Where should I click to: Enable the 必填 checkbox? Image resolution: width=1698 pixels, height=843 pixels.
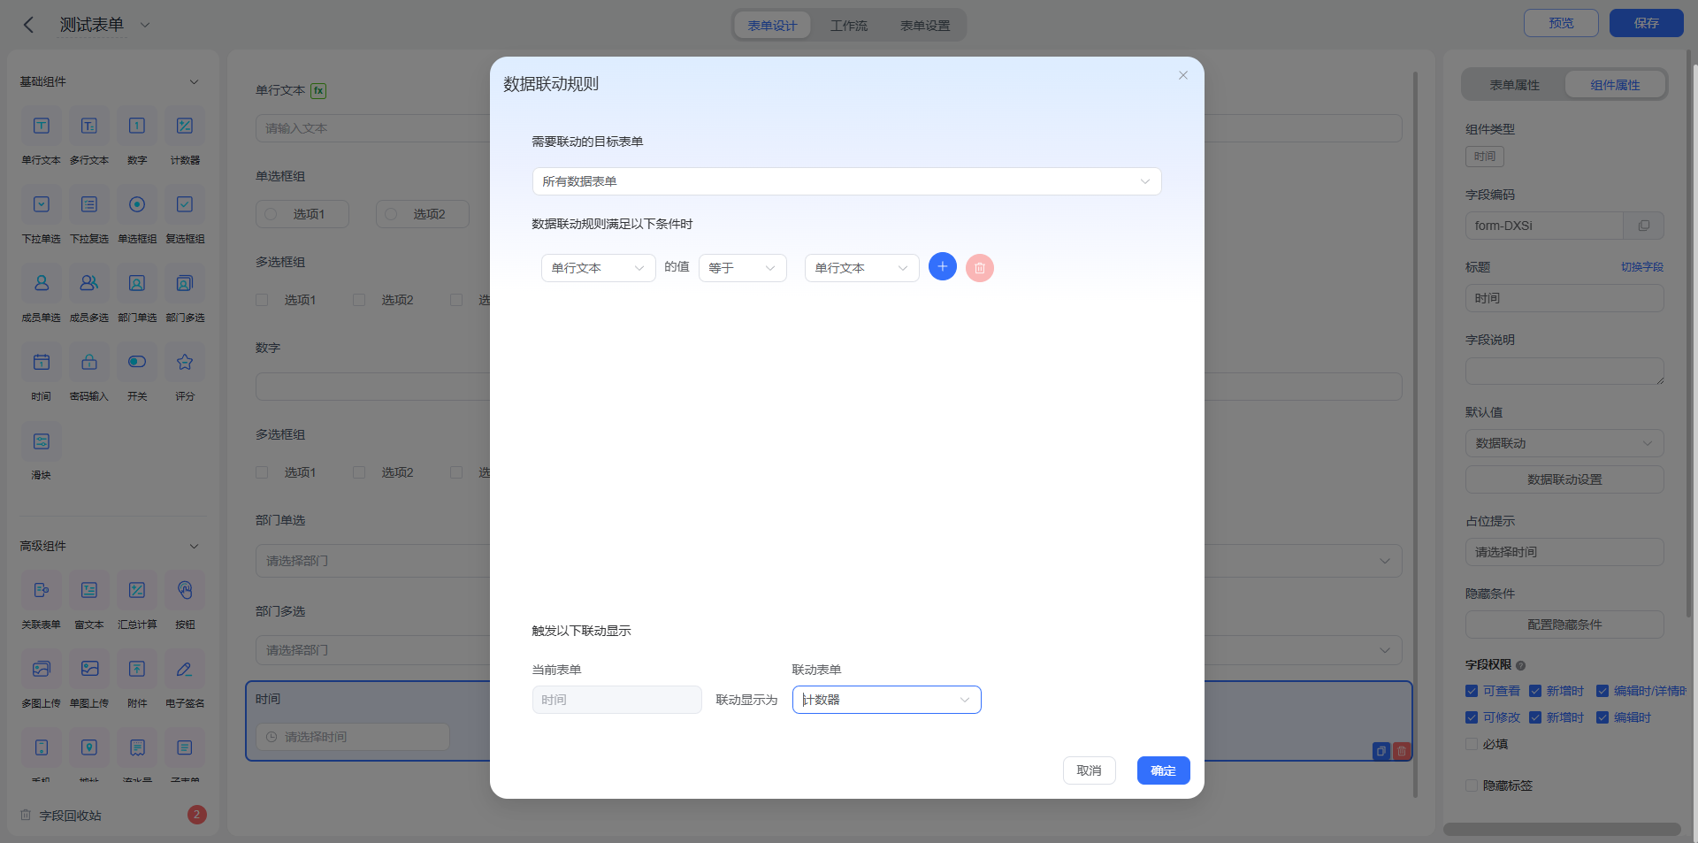tap(1472, 744)
